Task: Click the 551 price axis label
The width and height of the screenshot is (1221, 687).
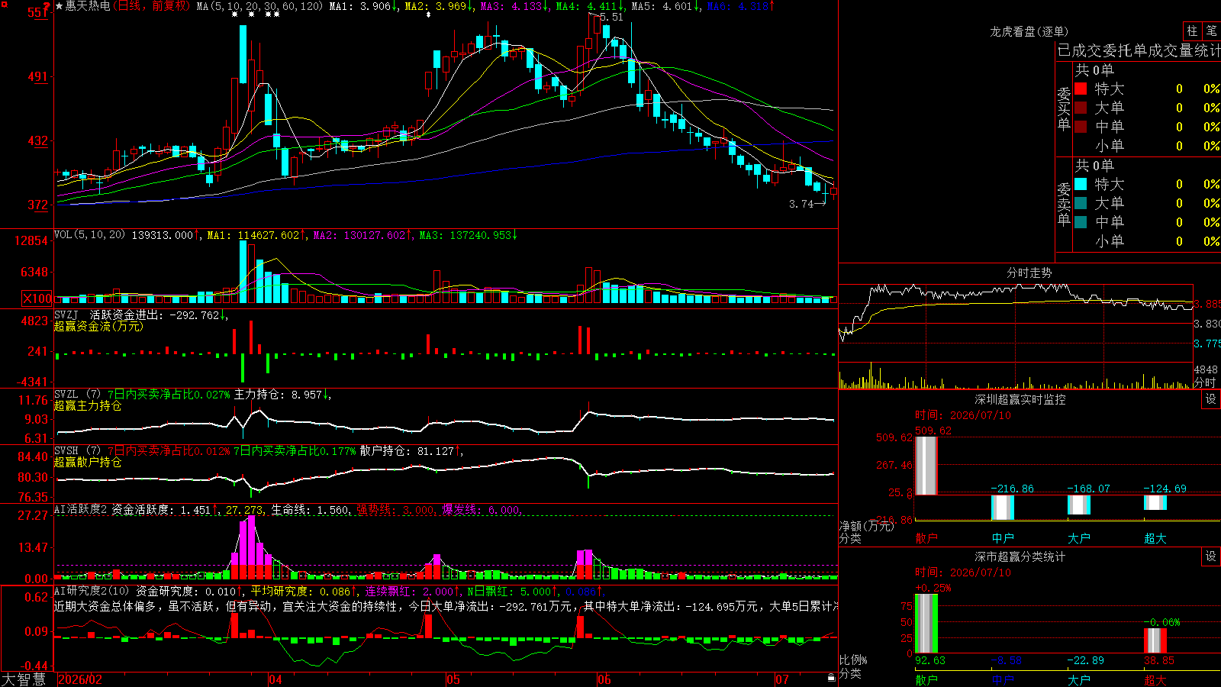Action: click(39, 12)
